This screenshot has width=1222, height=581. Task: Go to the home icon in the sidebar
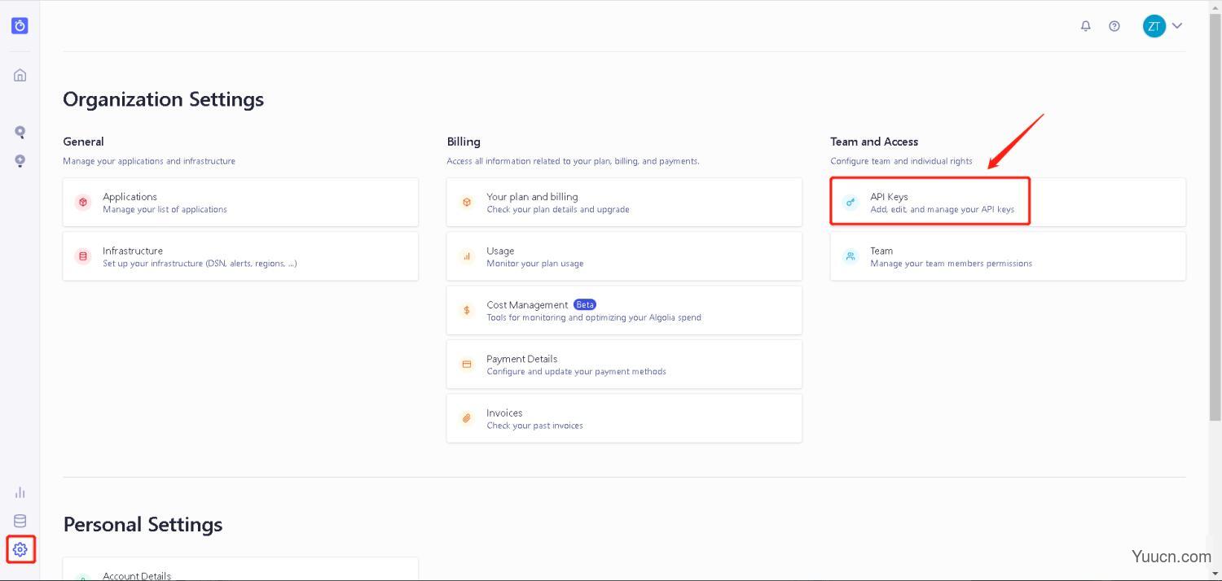(20, 76)
